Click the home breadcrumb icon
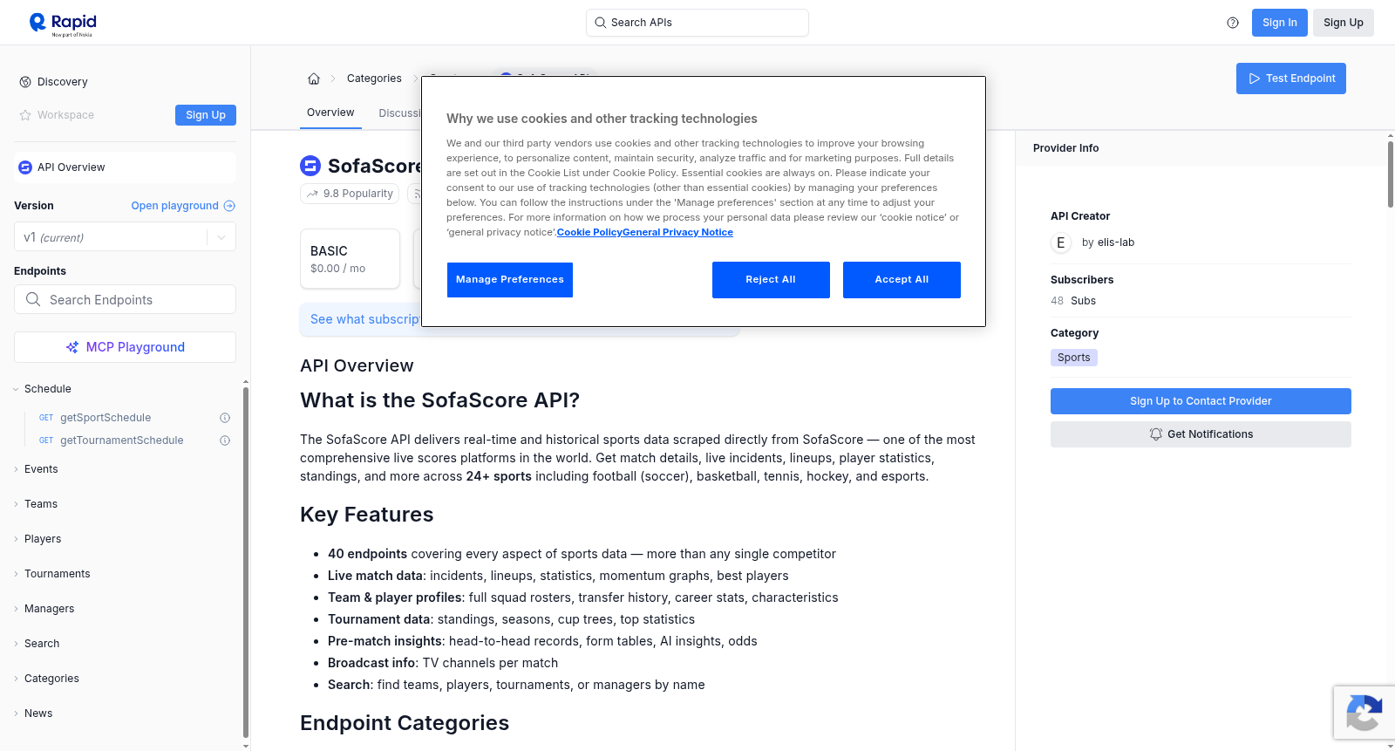This screenshot has width=1395, height=751. click(314, 79)
